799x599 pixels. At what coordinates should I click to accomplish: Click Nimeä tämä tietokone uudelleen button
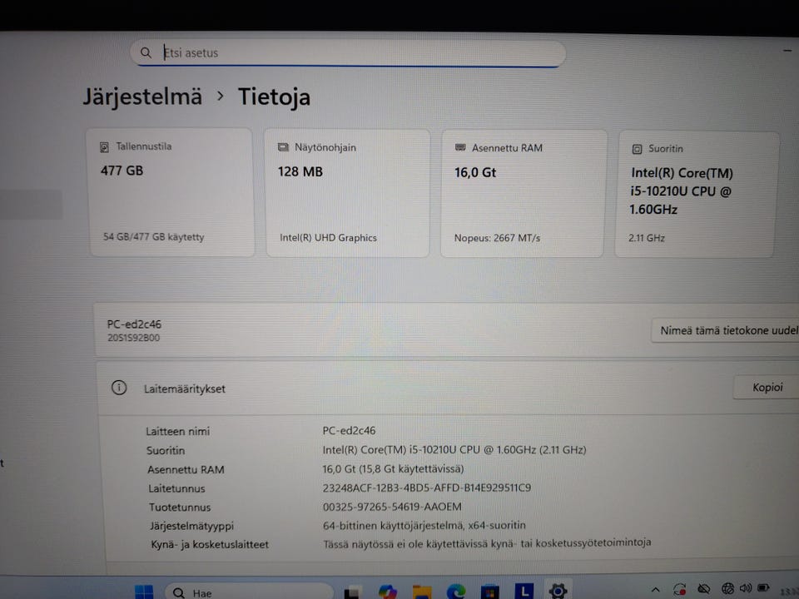click(726, 330)
